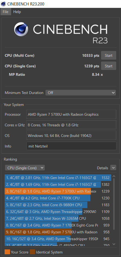This screenshot has width=121, height=257.
Task: Click the 1239 pts single core score
Action: tap(92, 66)
